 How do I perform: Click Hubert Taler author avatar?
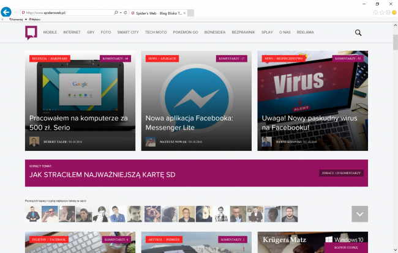pos(34,142)
